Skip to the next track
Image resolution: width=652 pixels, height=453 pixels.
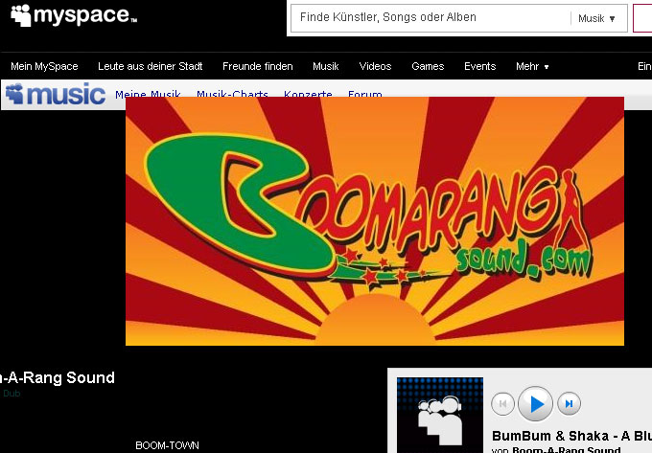tap(569, 403)
